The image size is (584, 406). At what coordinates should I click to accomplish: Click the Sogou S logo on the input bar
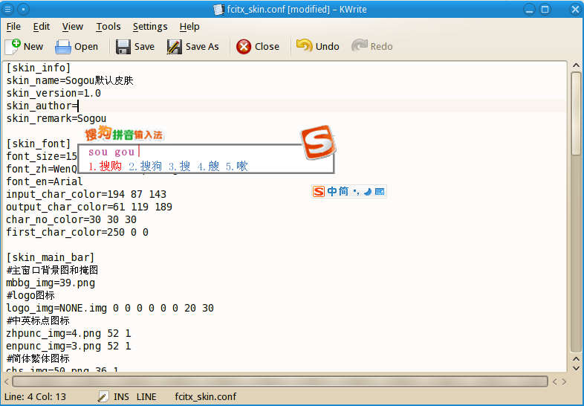(x=319, y=192)
